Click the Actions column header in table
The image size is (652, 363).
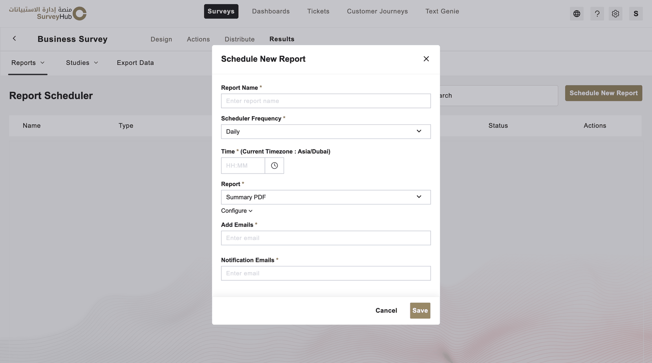tap(595, 125)
